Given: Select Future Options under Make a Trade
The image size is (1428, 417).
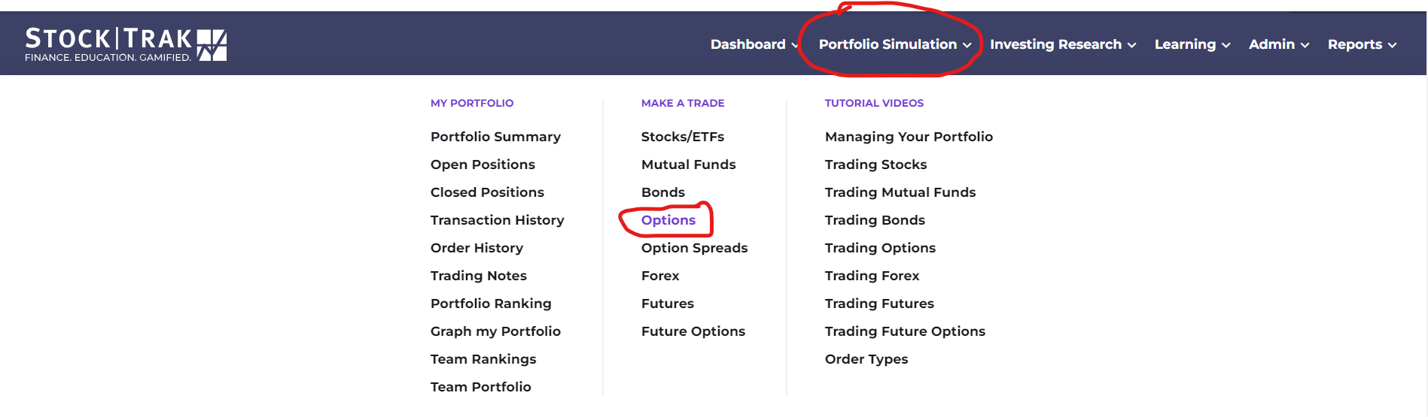Looking at the screenshot, I should [693, 331].
